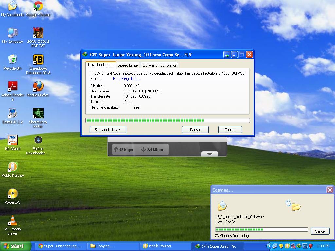Viewport: 335px width, 251px height.
Task: Click the blue square tray icon beside the clock
Action: (305, 246)
